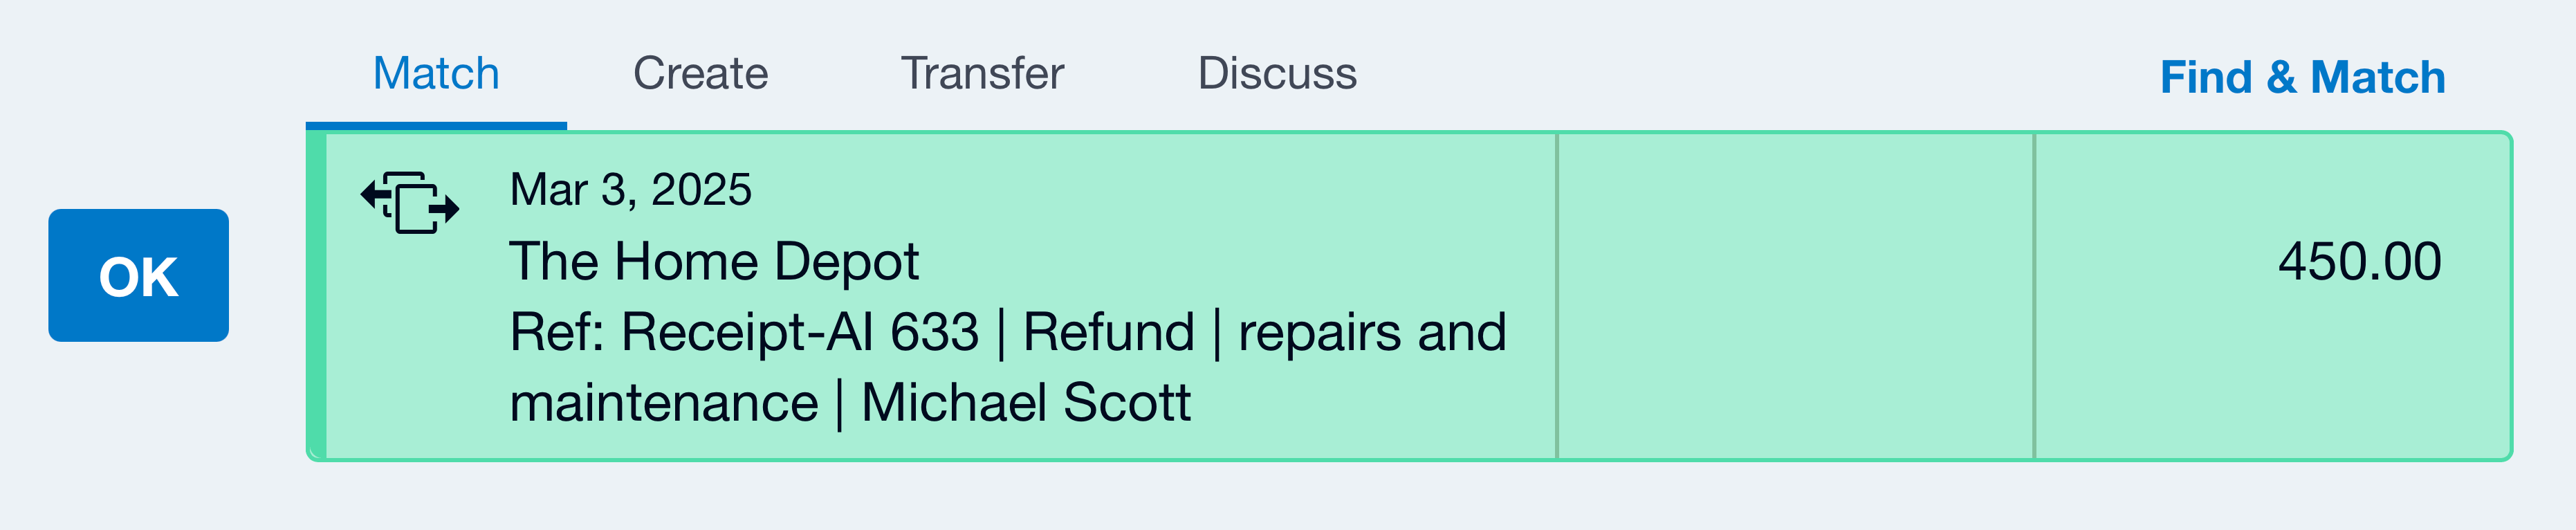Switch to the Discuss tab
The image size is (2576, 530).
(x=1277, y=73)
